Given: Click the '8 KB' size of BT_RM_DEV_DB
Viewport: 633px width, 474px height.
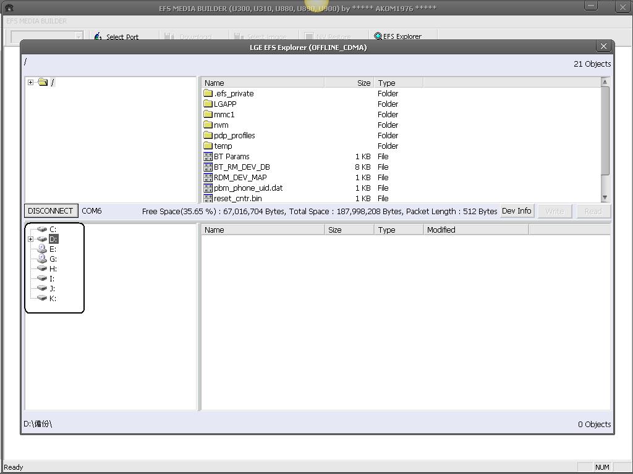Looking at the screenshot, I should (362, 167).
